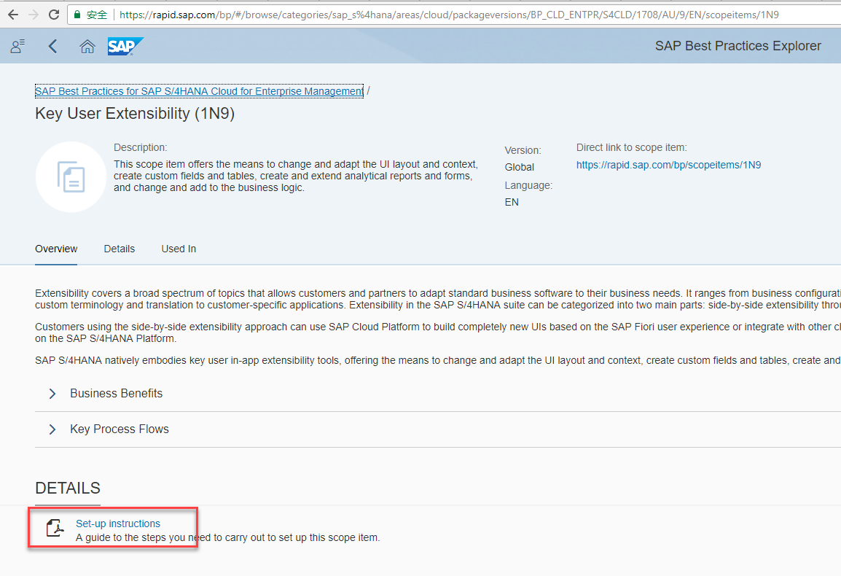Click the SAP logo
841x576 pixels.
click(125, 47)
